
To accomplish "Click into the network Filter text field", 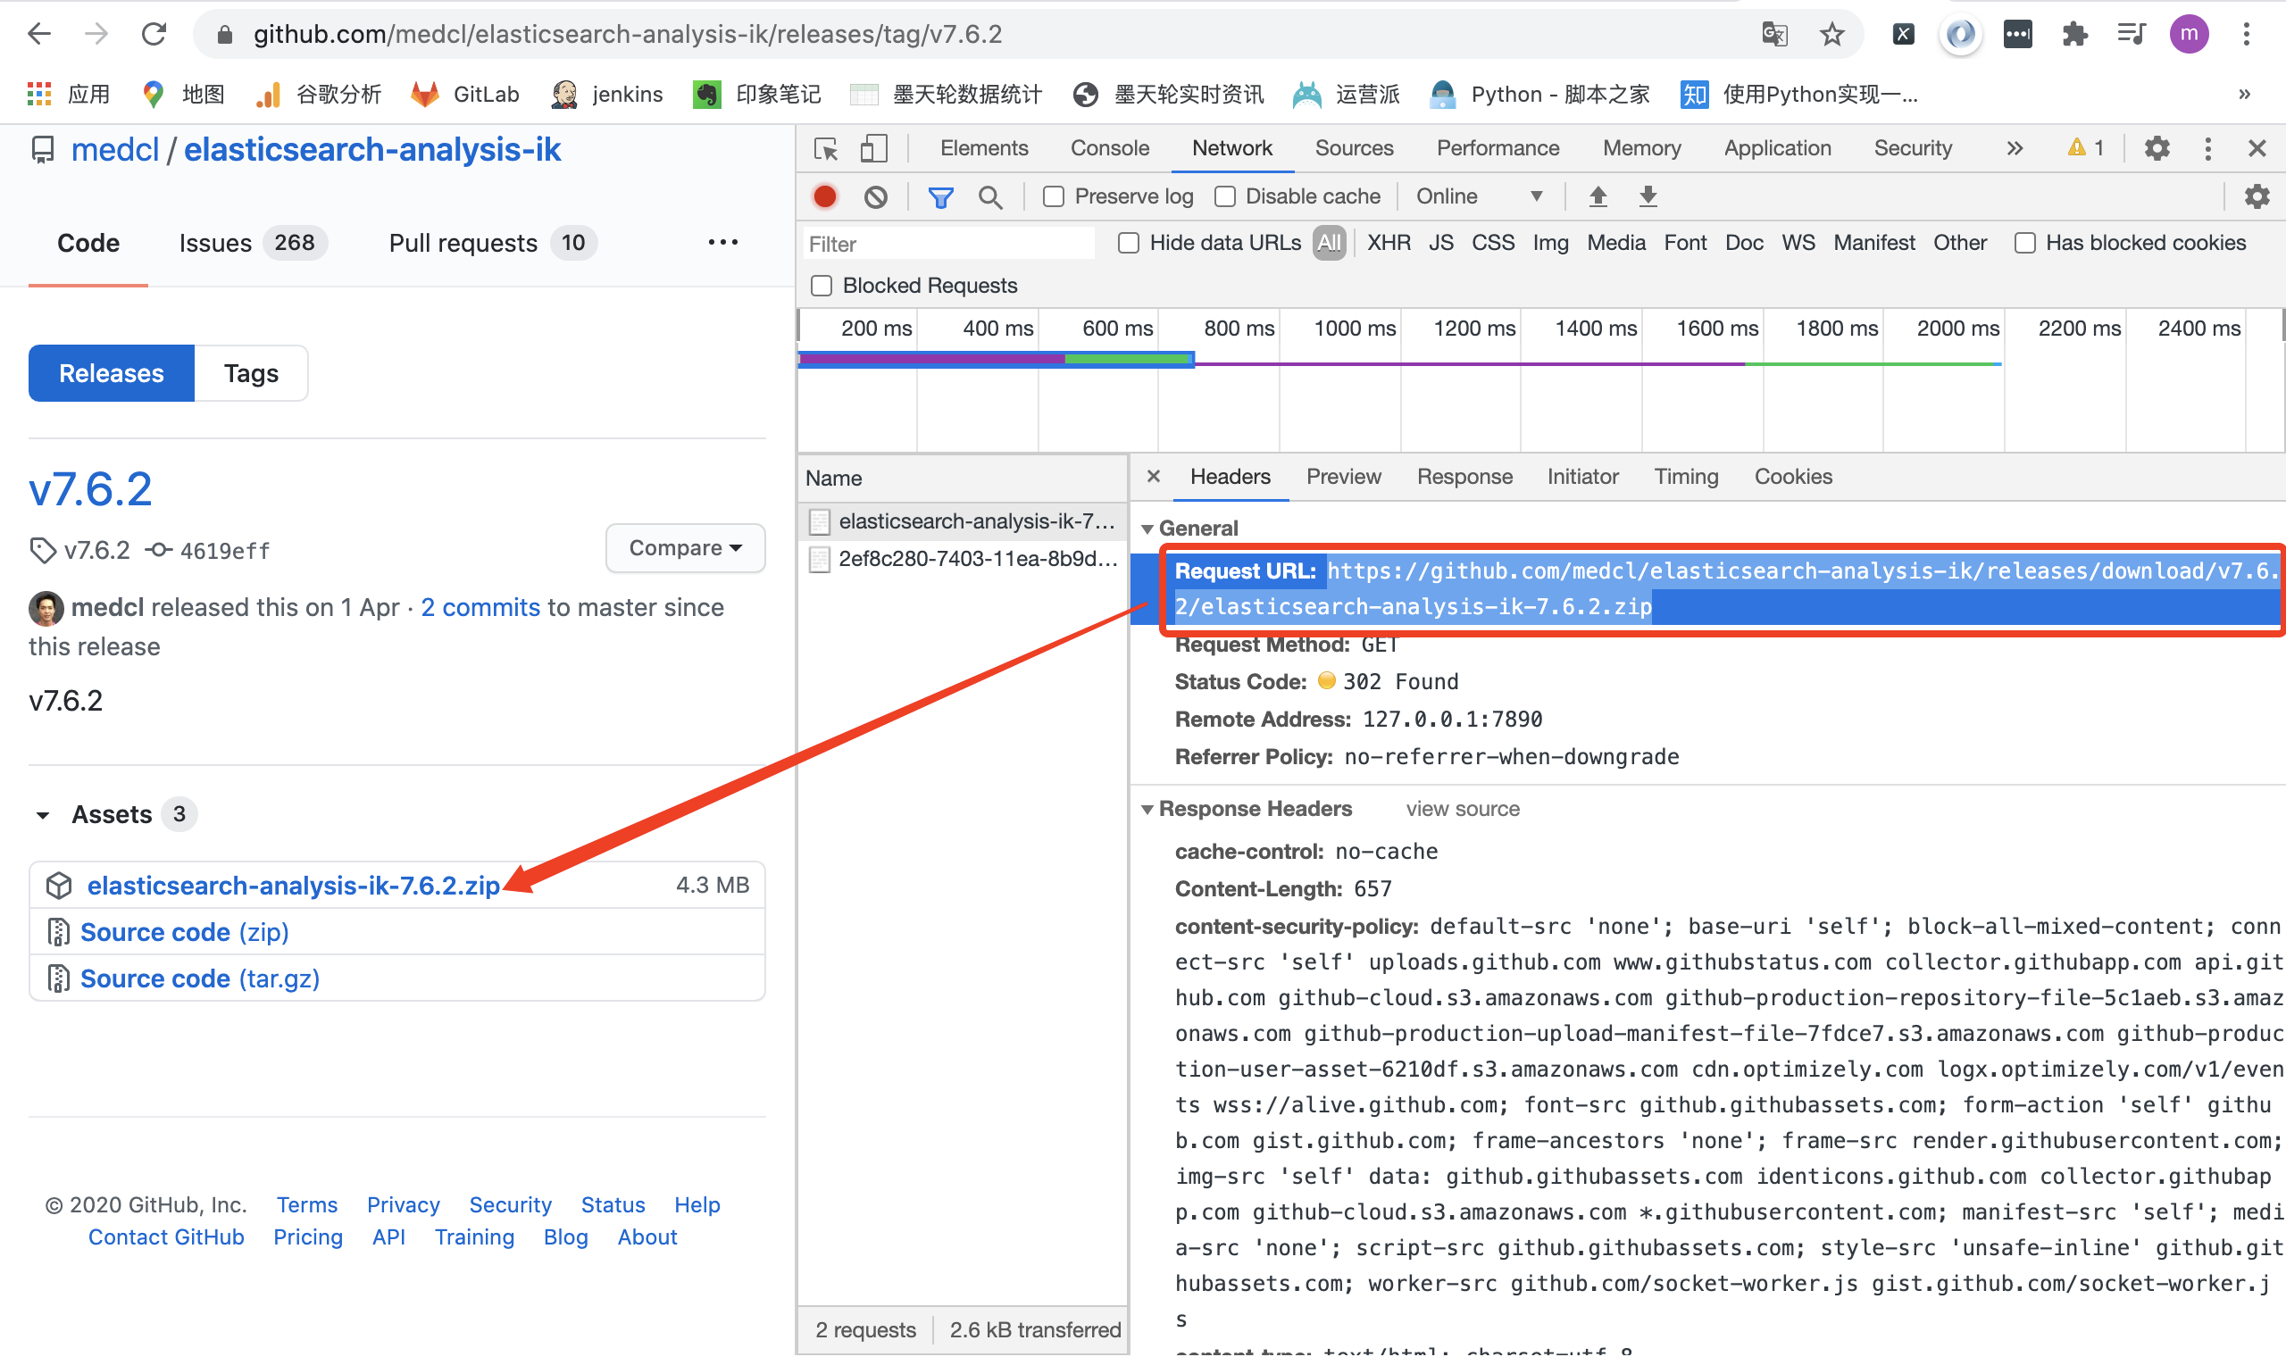I will (947, 244).
